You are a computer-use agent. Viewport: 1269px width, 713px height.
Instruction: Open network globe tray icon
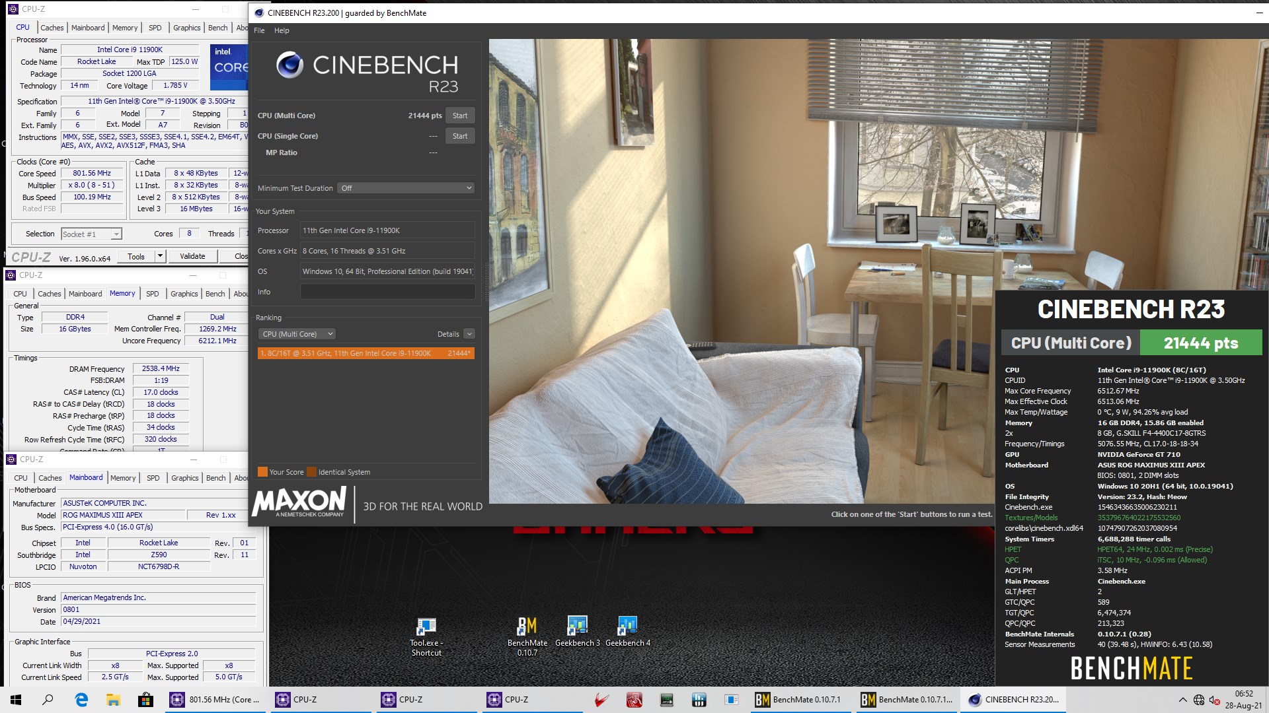pyautogui.click(x=1199, y=700)
